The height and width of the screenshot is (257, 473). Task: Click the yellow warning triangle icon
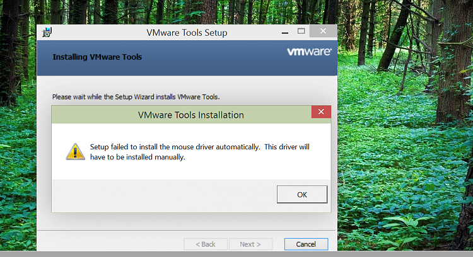click(75, 152)
